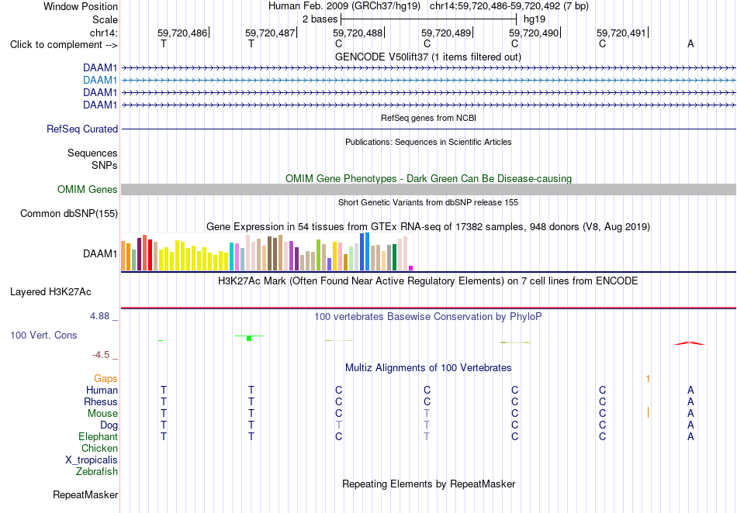737x513 pixels.
Task: Click the 'RepeatMasker' track label
Action: [x=85, y=495]
